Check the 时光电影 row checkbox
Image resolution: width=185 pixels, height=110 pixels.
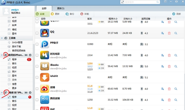pos(37,55)
